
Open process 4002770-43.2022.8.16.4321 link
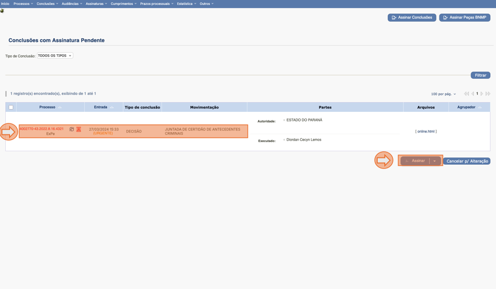tap(42, 129)
